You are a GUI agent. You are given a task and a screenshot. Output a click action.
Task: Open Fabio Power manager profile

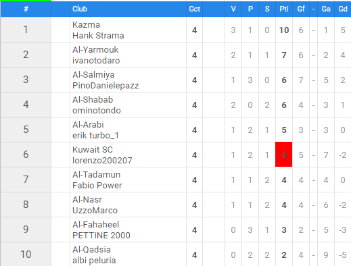[97, 186]
